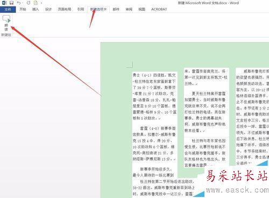This screenshot has width=269, height=198.
Task: Click the Save icon in quick access toolbar
Action: [x=11, y=3]
